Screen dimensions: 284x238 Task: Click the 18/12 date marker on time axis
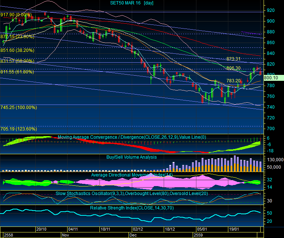(x=170, y=229)
